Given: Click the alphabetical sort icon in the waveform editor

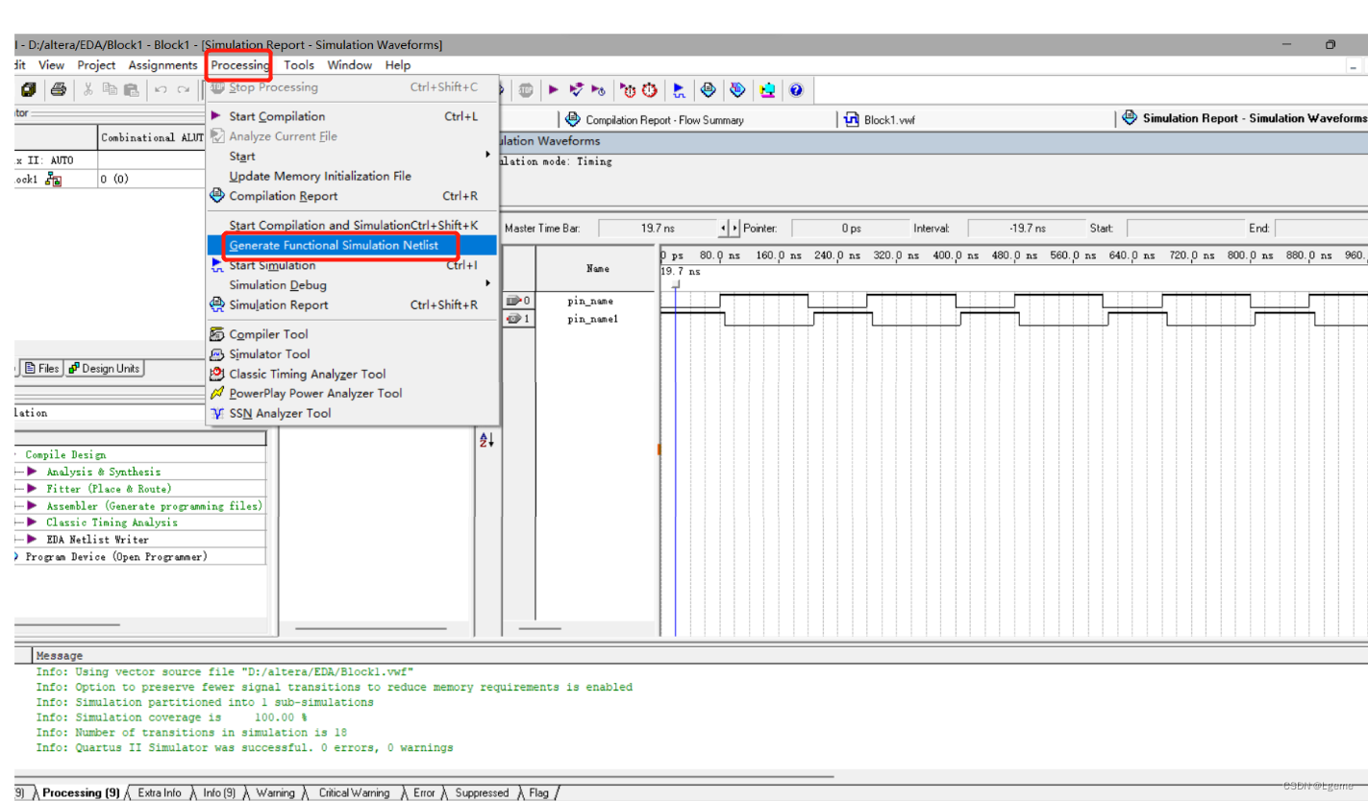Looking at the screenshot, I should pyautogui.click(x=488, y=439).
